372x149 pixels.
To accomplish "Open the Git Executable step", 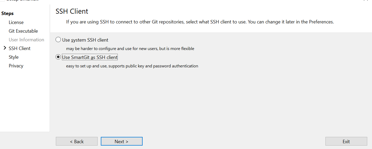I will (23, 31).
